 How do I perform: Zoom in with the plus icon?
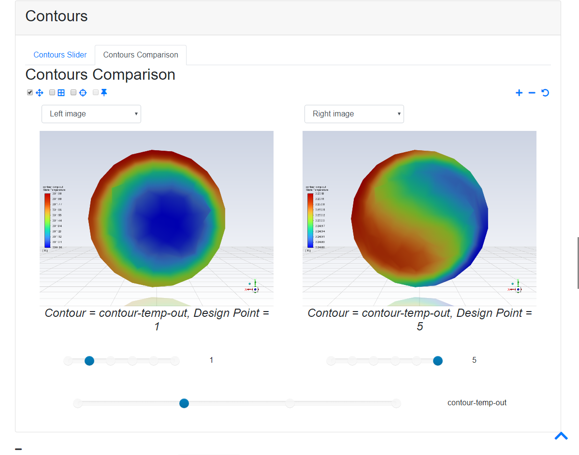(519, 93)
